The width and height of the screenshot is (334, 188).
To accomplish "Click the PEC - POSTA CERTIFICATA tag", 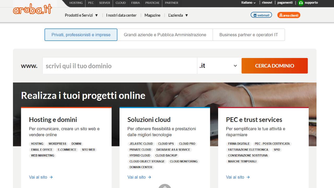I will (272, 144).
